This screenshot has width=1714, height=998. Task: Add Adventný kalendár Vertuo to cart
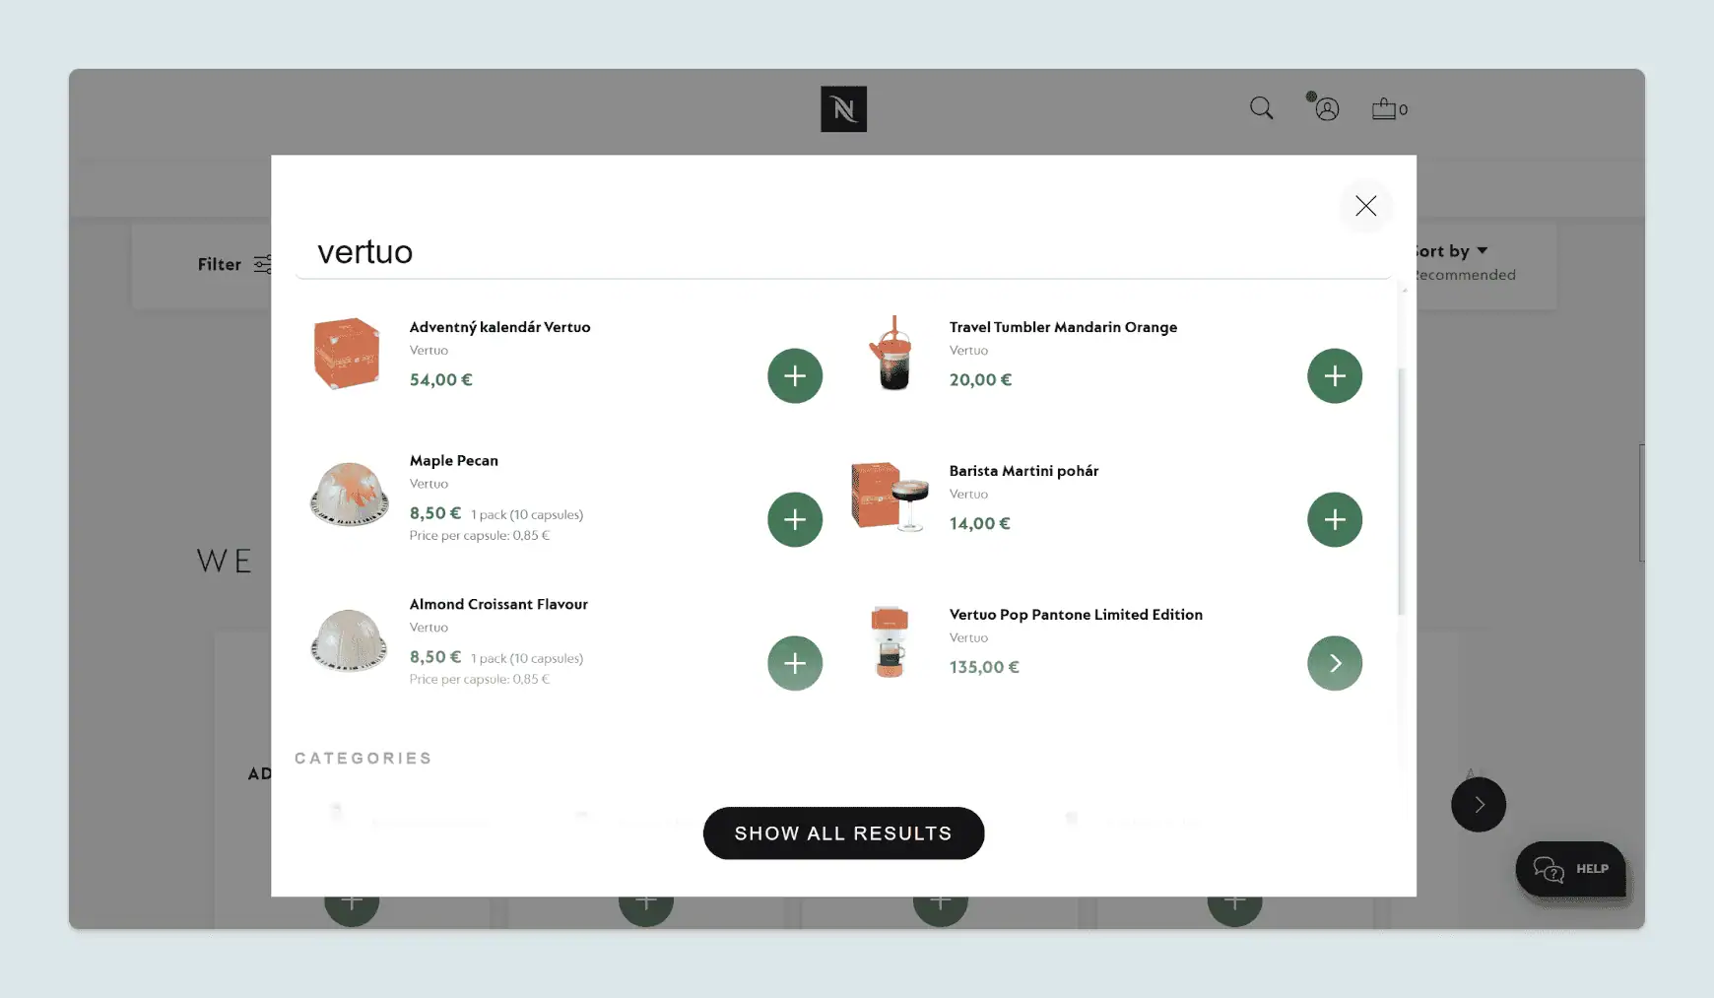click(795, 375)
